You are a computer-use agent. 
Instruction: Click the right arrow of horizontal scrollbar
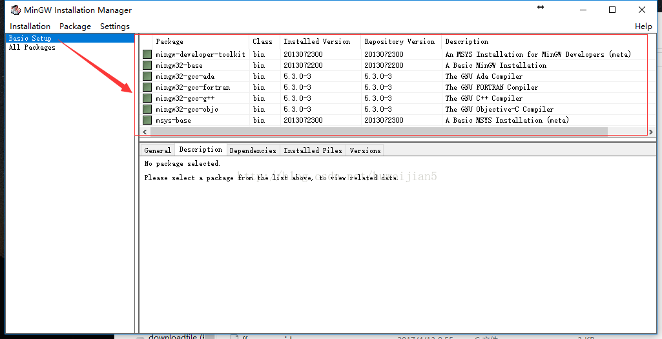point(650,132)
